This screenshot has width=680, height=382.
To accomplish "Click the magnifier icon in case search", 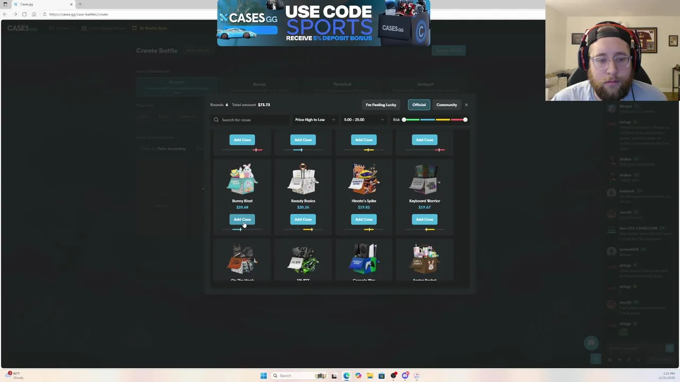I will [216, 120].
